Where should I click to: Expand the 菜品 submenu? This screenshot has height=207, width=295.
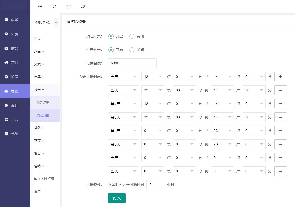pos(39,51)
